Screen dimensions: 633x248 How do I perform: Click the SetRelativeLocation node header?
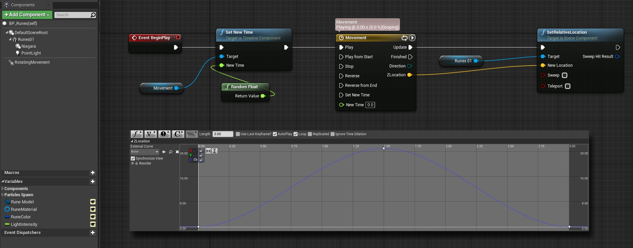(580, 35)
